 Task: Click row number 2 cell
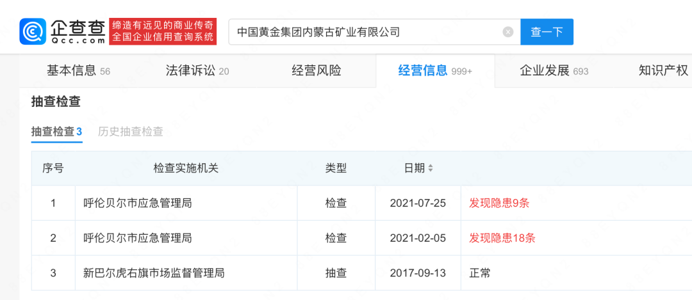(x=53, y=239)
